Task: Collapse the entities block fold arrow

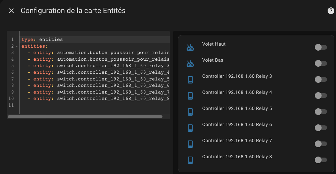Action: (17, 46)
